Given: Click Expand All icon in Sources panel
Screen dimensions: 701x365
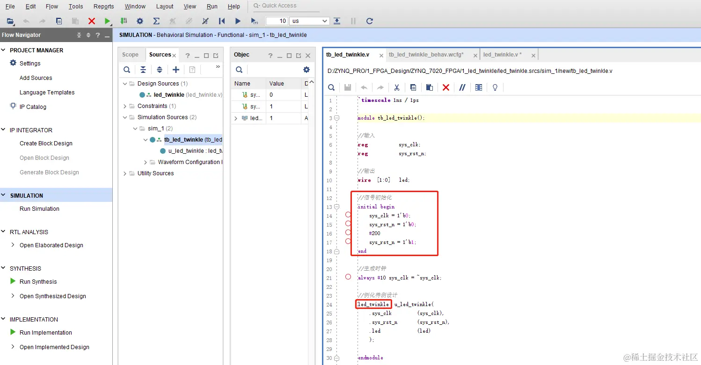Looking at the screenshot, I should 160,70.
